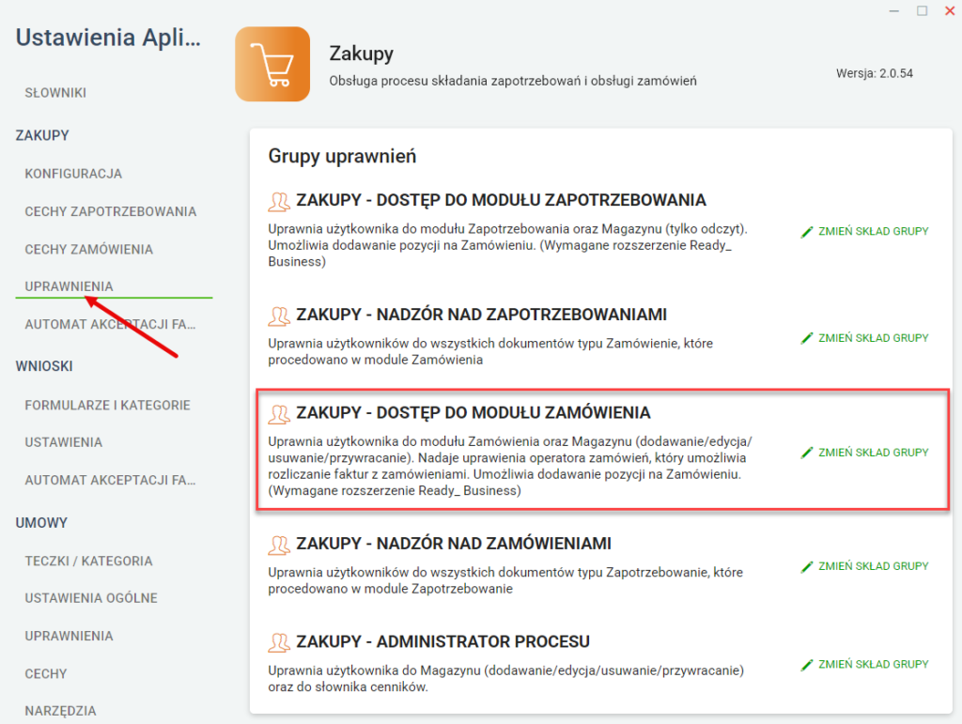Click the Zakupy module title
The image size is (962, 724).
tap(362, 54)
